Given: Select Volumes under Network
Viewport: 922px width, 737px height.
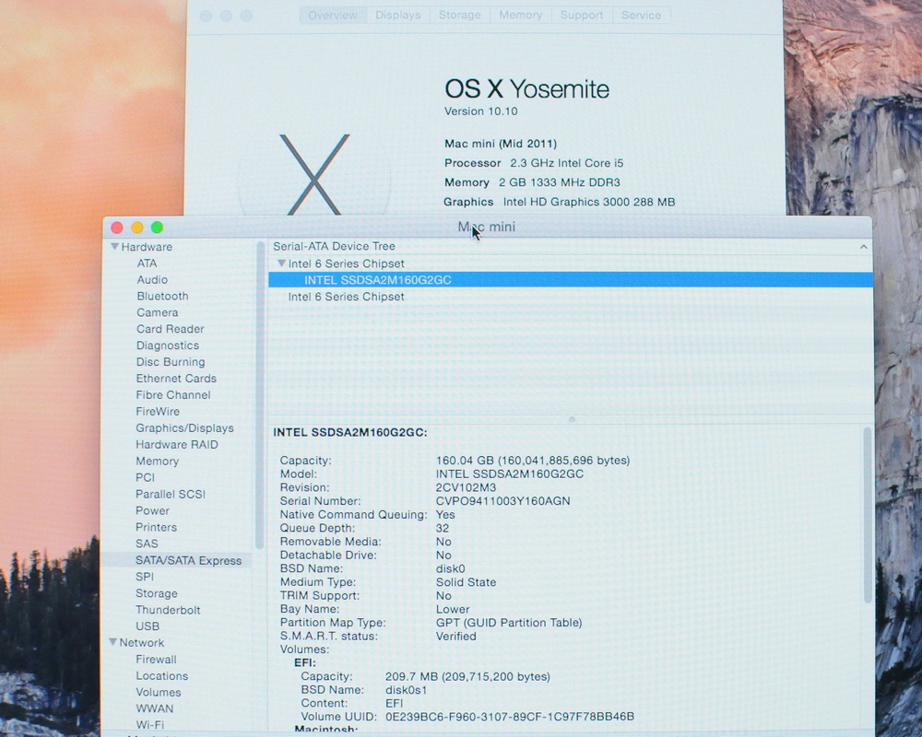Looking at the screenshot, I should point(159,693).
